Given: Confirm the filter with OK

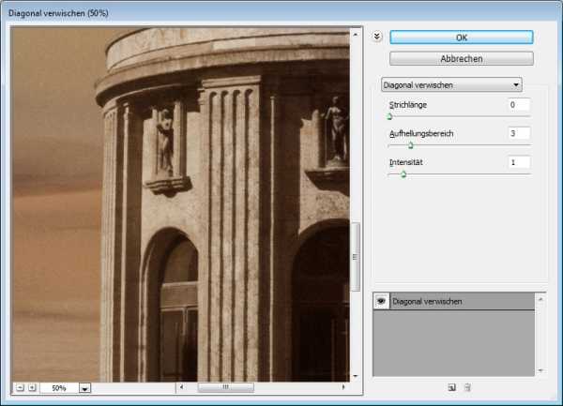Looking at the screenshot, I should point(461,38).
